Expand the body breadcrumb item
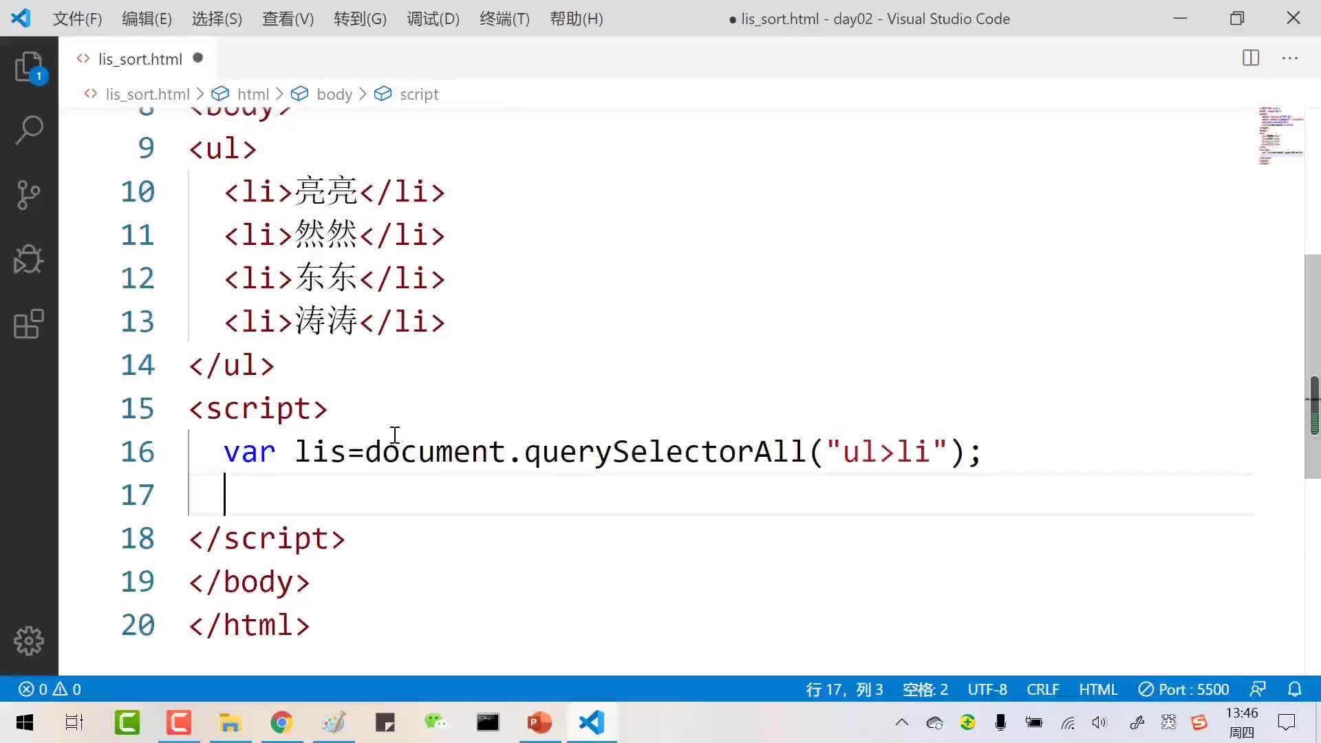This screenshot has height=743, width=1321. (334, 94)
